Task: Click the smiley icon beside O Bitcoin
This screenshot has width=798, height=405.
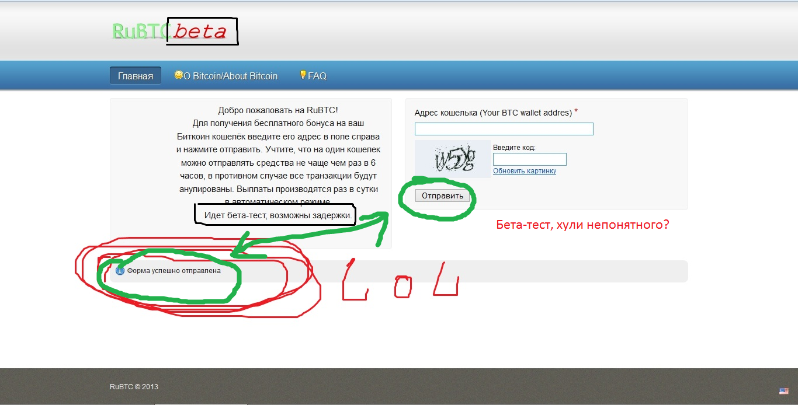Action: (x=178, y=75)
